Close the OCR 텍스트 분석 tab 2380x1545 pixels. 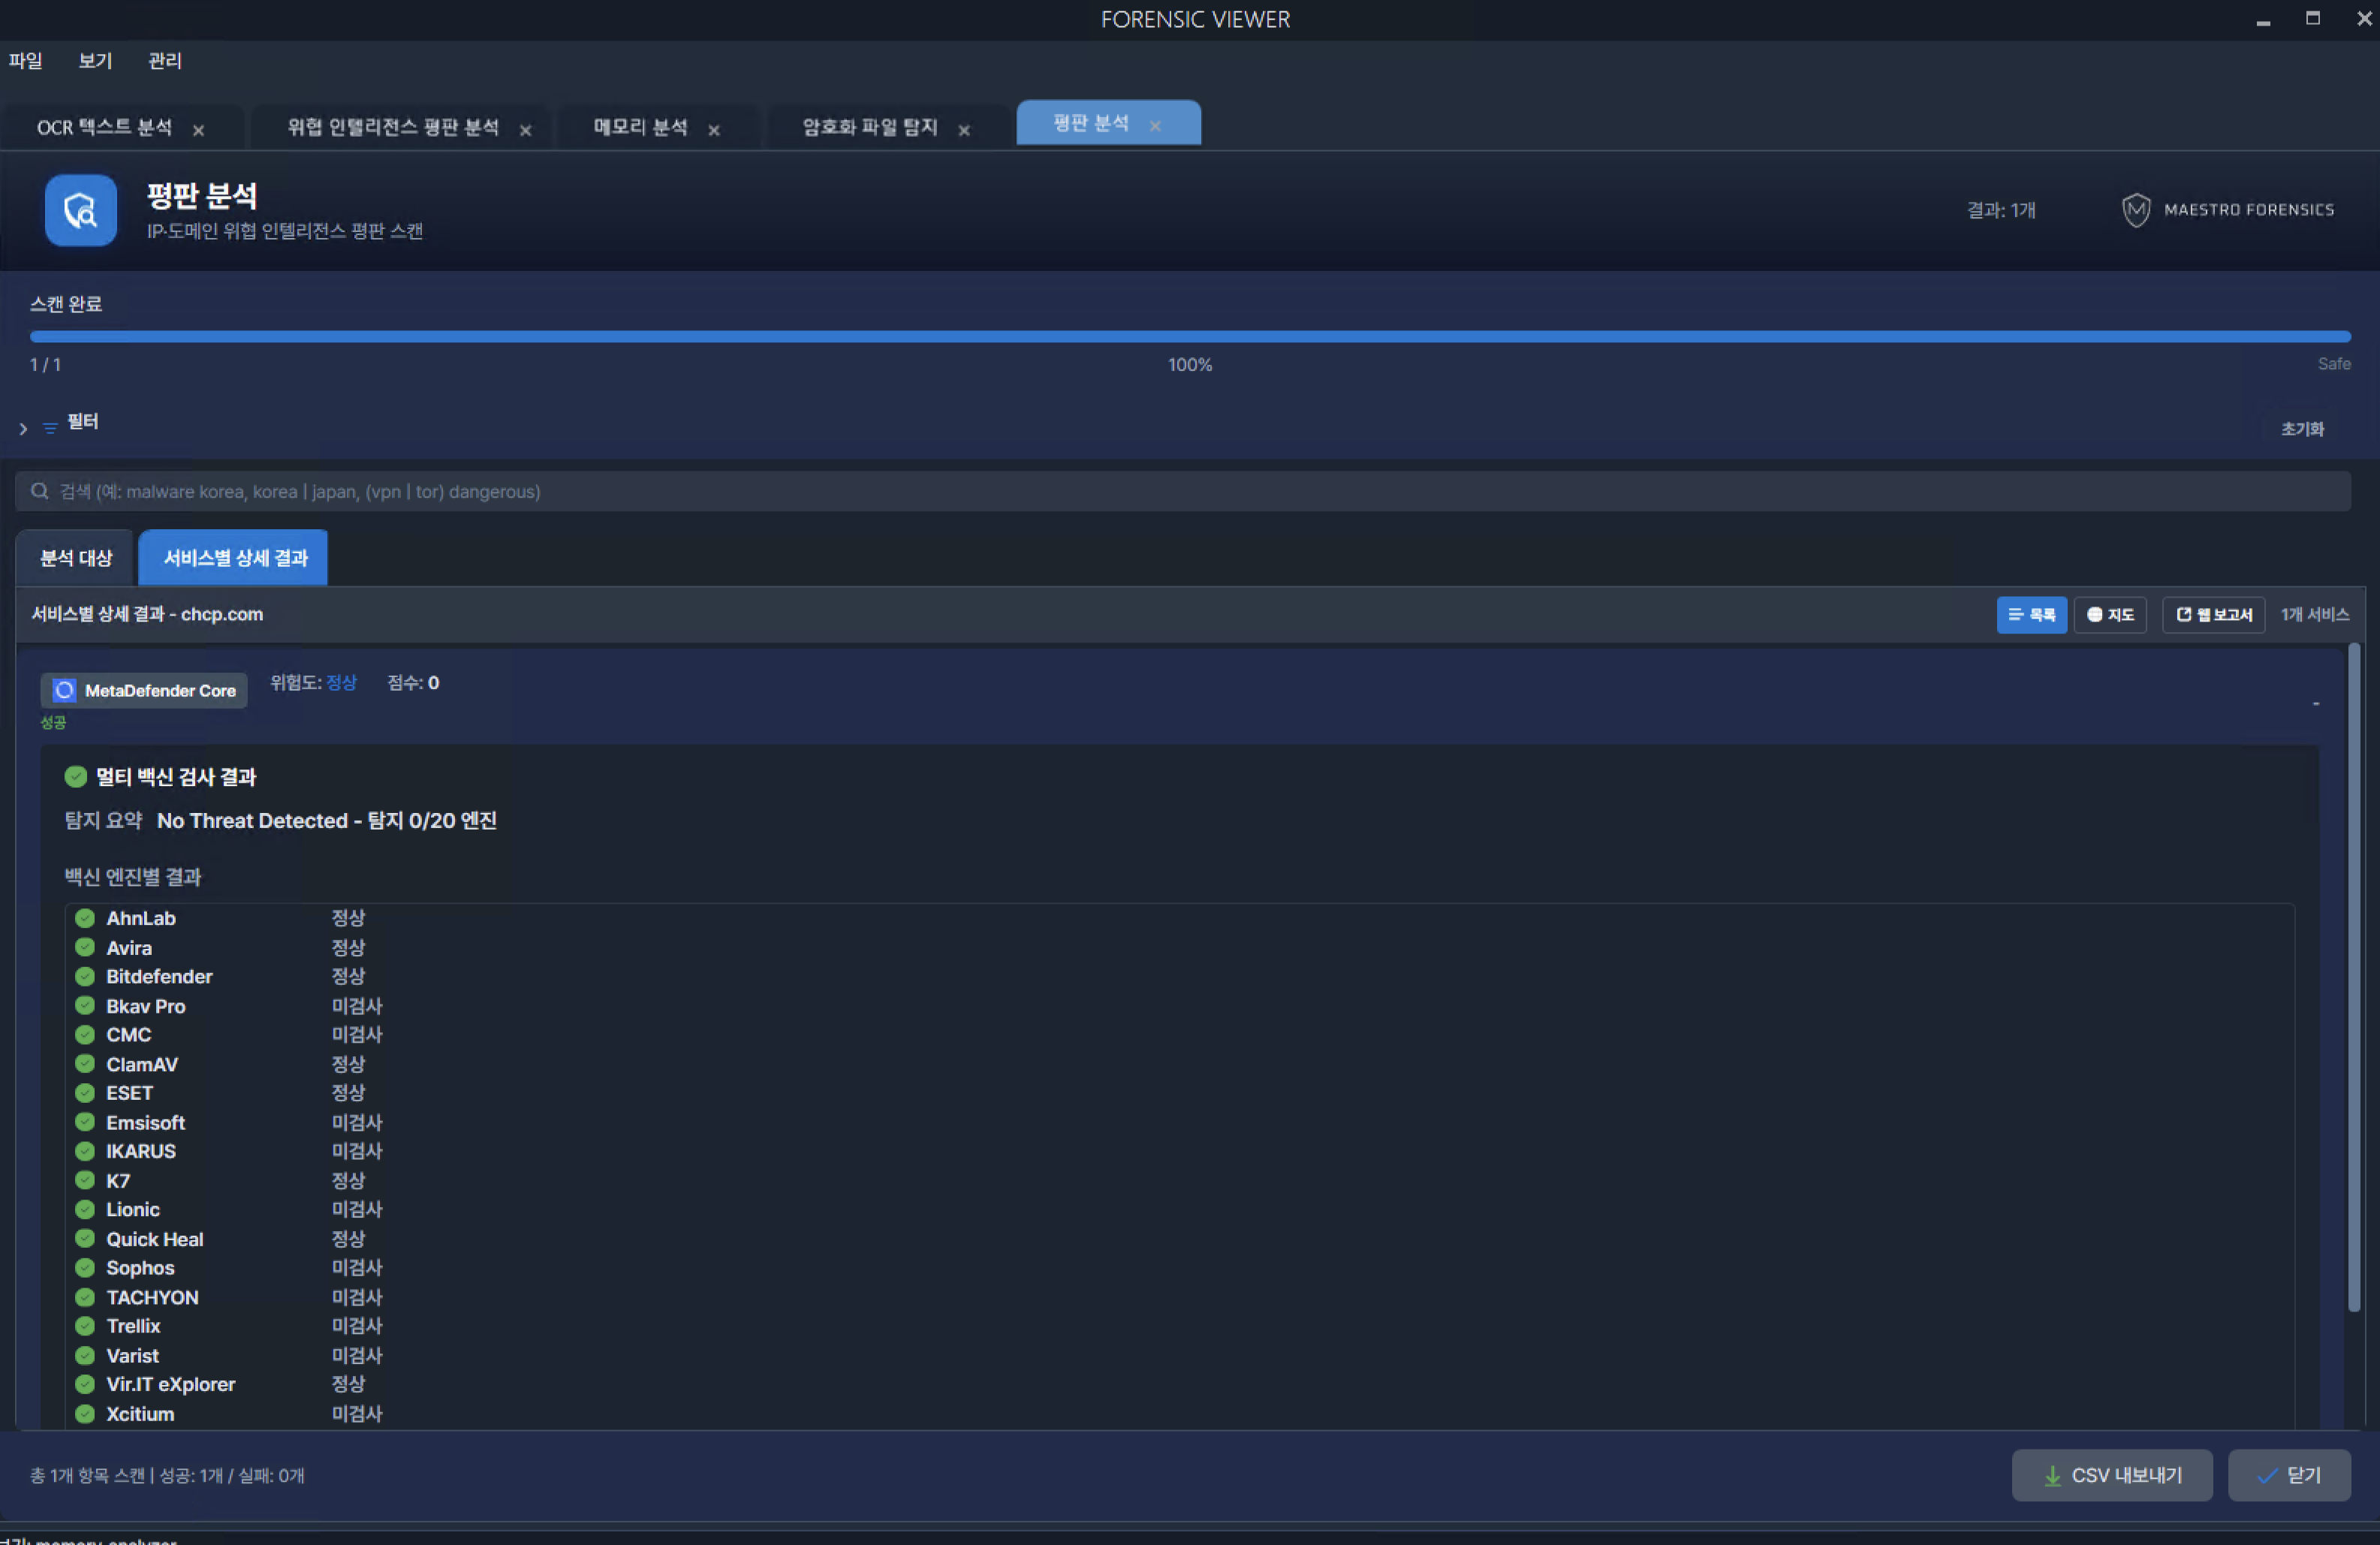click(x=198, y=130)
